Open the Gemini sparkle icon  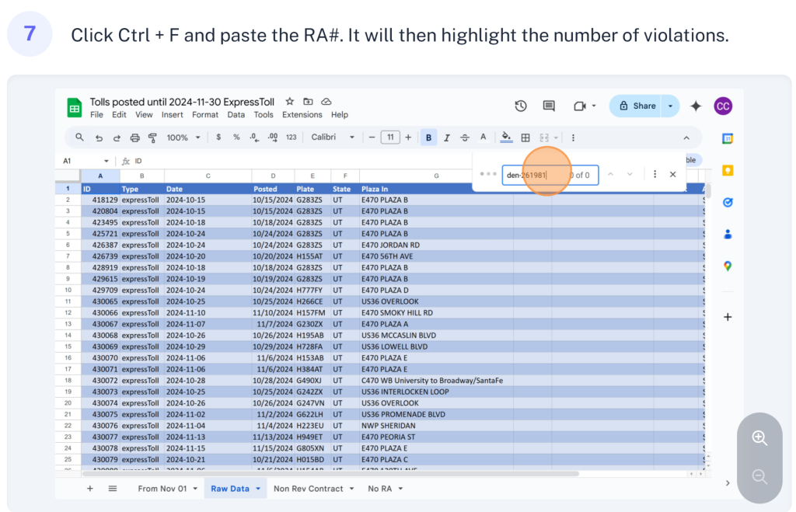(x=696, y=106)
